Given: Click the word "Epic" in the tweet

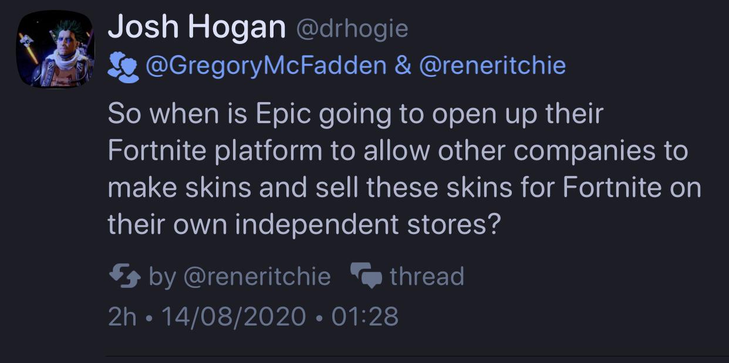Looking at the screenshot, I should click(x=283, y=114).
